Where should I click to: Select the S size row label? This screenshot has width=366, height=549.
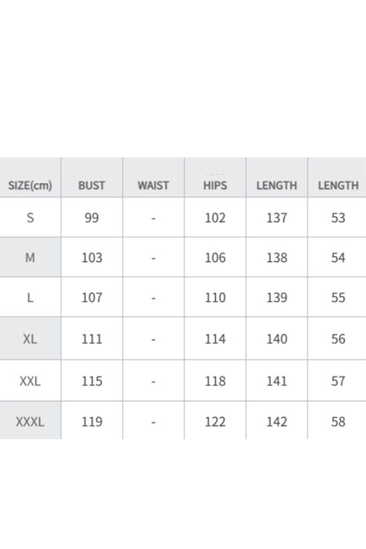(30, 218)
